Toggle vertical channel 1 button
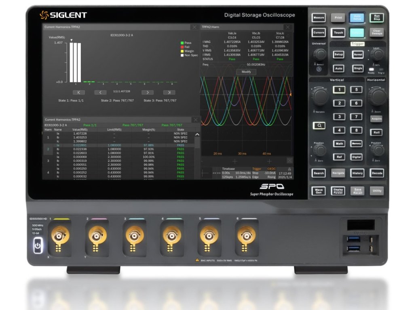The height and width of the screenshot is (310, 414). point(339,90)
